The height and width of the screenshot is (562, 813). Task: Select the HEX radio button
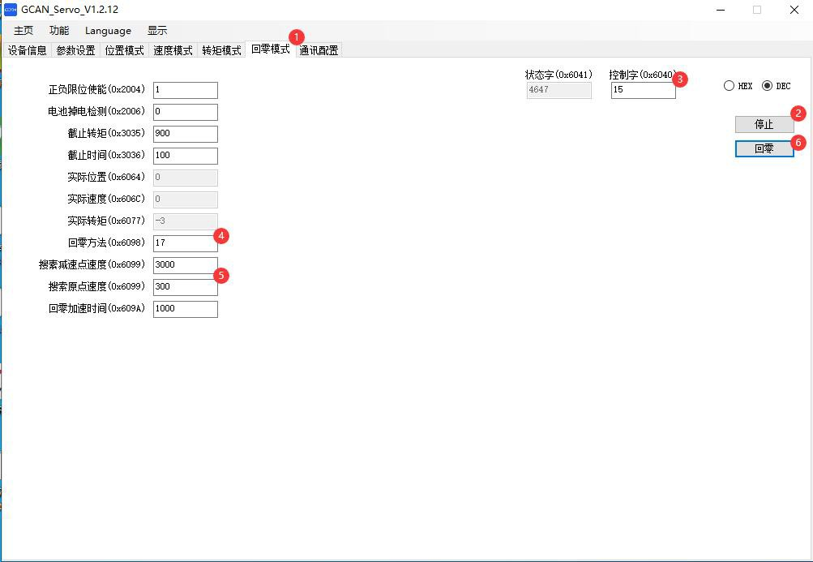(730, 86)
